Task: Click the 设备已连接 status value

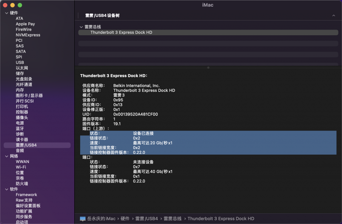Action: (143, 133)
